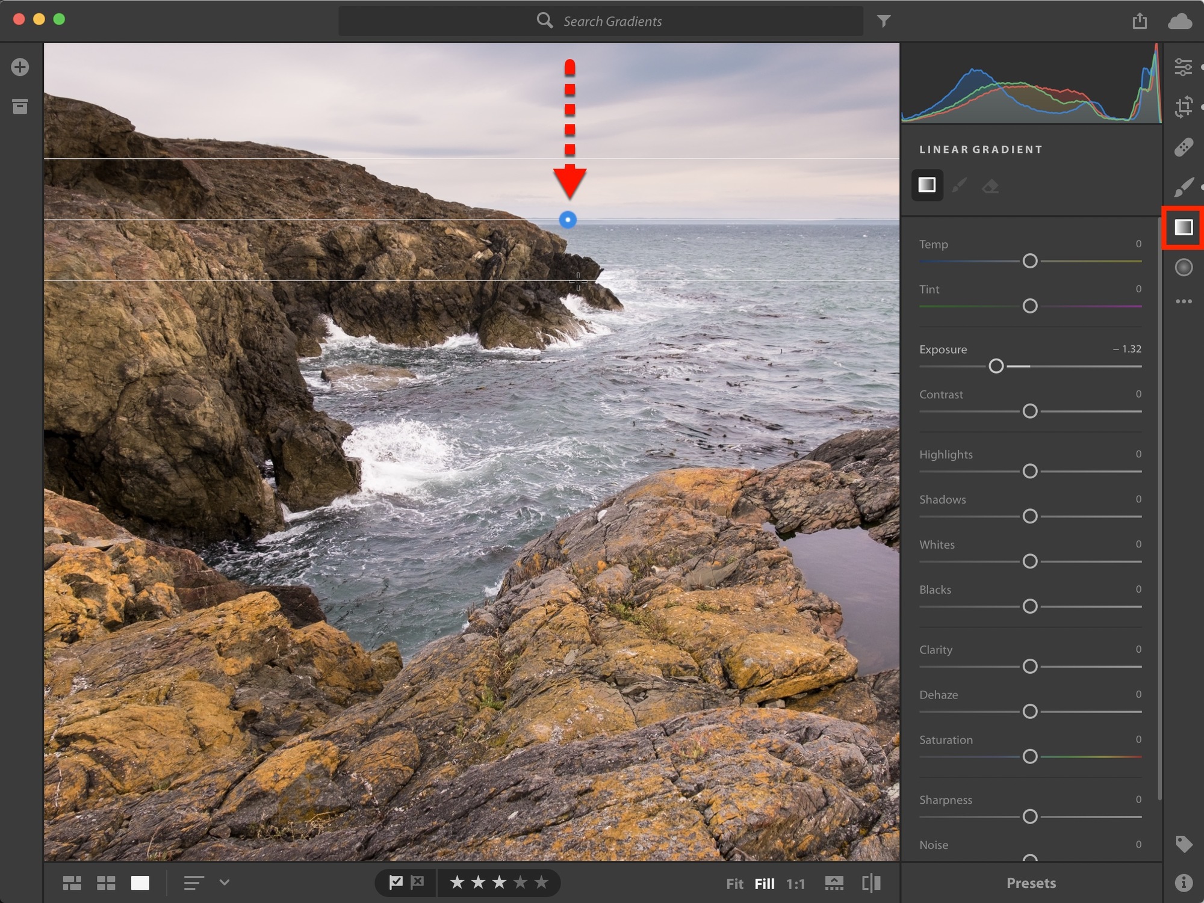Switch to photo grid view
Viewport: 1204px width, 903px height.
point(72,883)
